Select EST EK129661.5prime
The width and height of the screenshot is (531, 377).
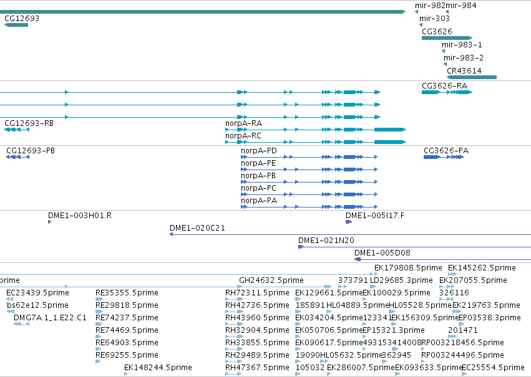click(298, 299)
